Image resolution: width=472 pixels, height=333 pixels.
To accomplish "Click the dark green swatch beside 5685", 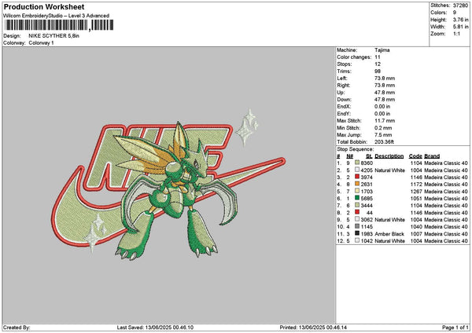I will pyautogui.click(x=357, y=198).
